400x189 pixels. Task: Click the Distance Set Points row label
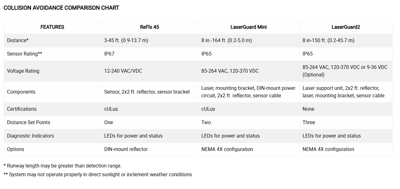click(29, 123)
